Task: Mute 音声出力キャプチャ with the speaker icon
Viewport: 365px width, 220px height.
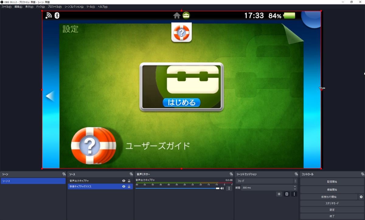Action: point(222,188)
